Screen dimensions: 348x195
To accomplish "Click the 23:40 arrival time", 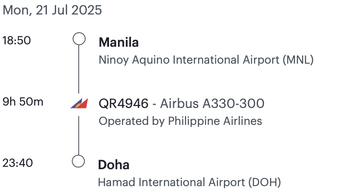I will (x=17, y=163).
